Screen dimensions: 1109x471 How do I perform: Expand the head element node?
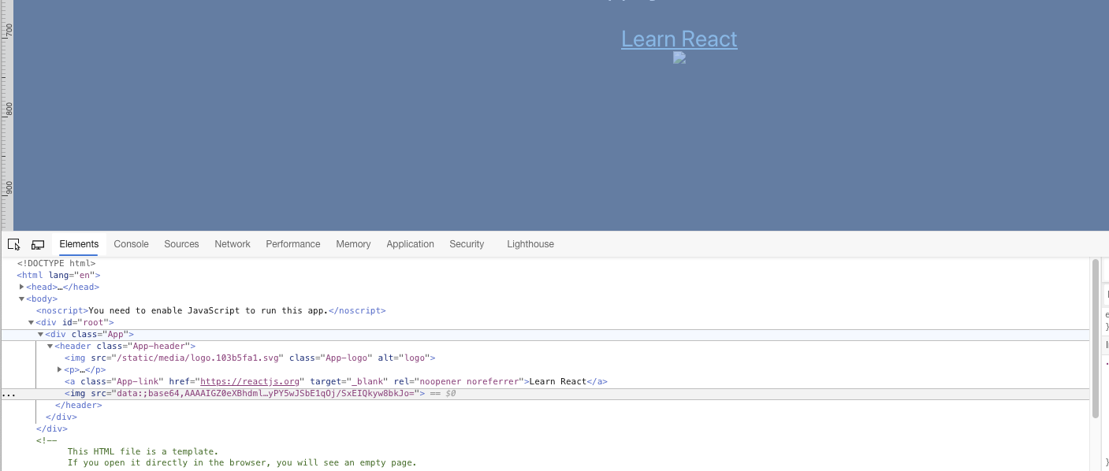tap(22, 287)
